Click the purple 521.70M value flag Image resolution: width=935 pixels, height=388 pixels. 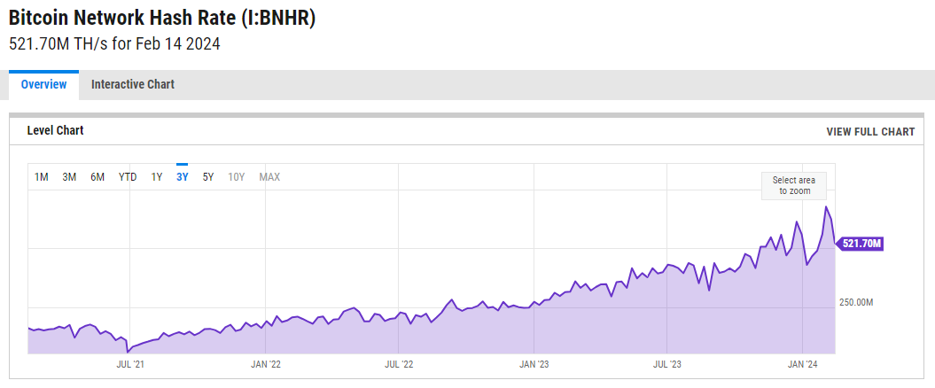(861, 244)
